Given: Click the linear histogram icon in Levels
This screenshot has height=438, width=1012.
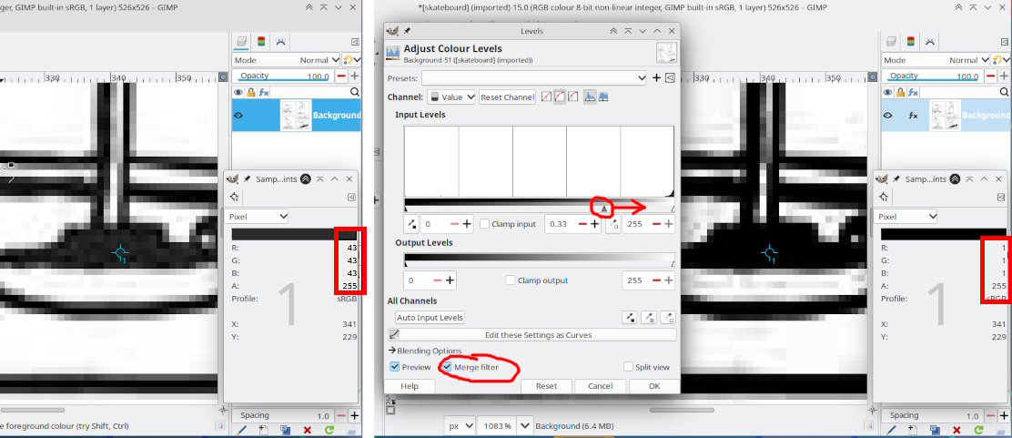Looking at the screenshot, I should [x=590, y=97].
